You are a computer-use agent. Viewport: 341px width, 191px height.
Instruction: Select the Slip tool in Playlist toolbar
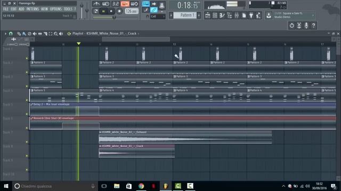(40, 33)
